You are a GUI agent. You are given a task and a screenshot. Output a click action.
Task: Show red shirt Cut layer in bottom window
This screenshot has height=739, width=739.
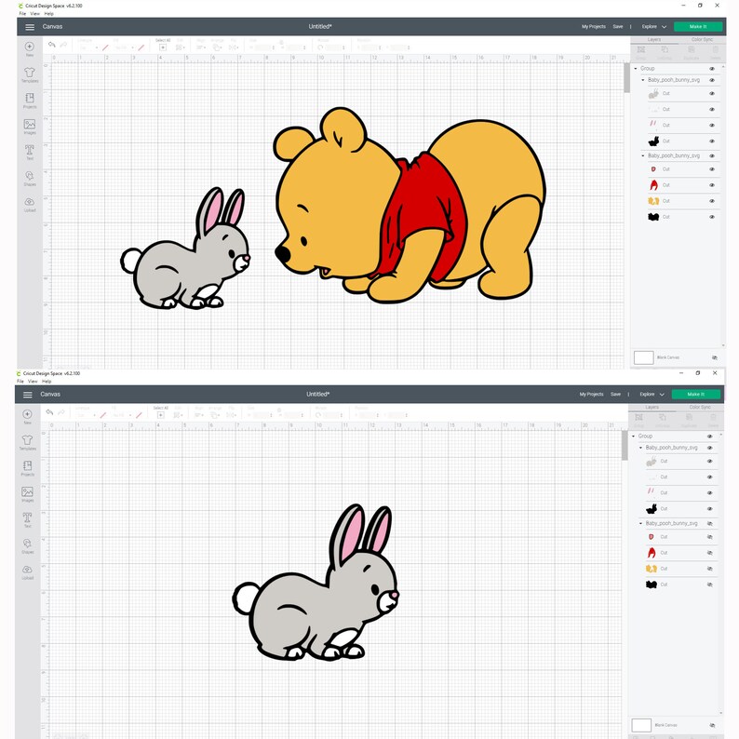[x=710, y=553]
